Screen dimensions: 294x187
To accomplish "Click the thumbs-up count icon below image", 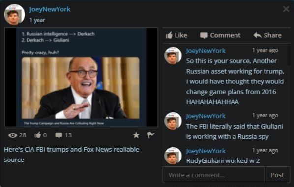I will click(38, 135).
